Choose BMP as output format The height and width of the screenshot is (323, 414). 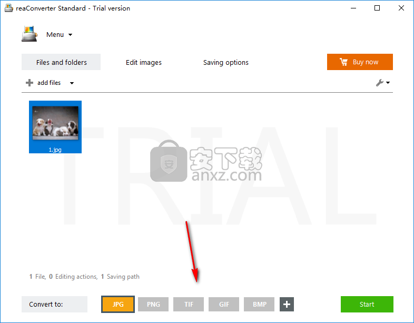click(259, 304)
